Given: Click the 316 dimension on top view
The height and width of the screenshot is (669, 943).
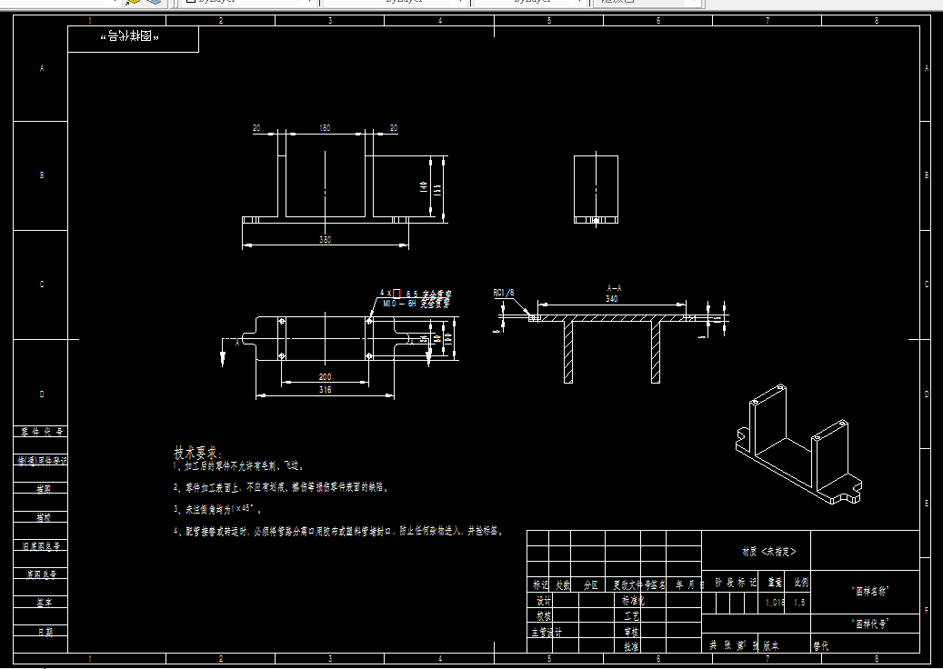Looking at the screenshot, I should [325, 390].
